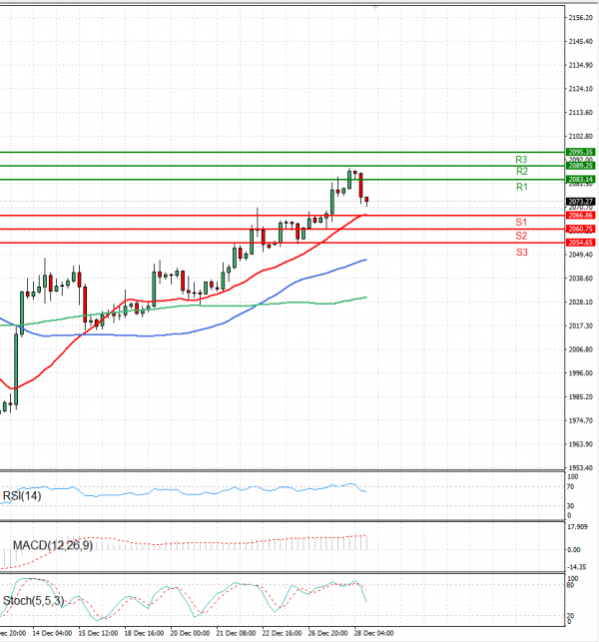Select the 1985.20 price axis value

point(581,396)
